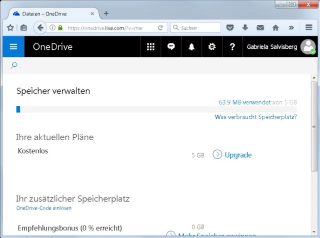This screenshot has height=238, width=320.
Task: Go to Firefox home page
Action: (x=275, y=28)
